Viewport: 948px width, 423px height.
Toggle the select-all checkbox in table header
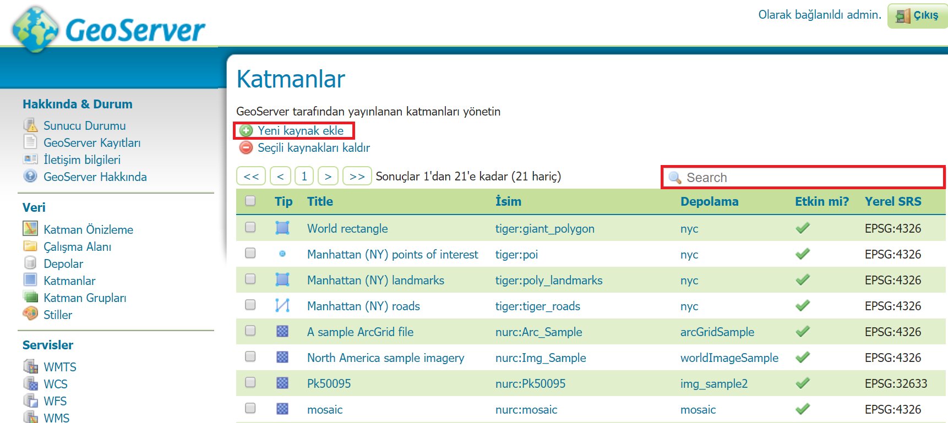click(250, 201)
